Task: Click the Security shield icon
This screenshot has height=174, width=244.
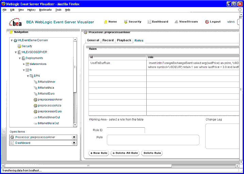Action: [126, 22]
